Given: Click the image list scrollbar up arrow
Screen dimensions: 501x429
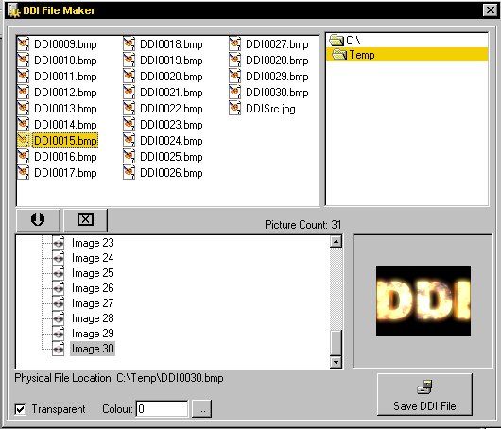Looking at the screenshot, I should (x=336, y=242).
